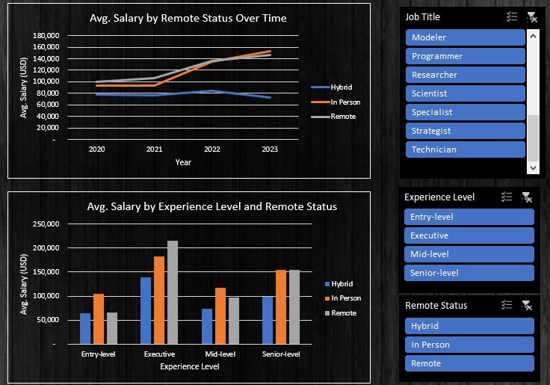
Task: Choose Senior-level in Experience slicer
Action: pyautogui.click(x=469, y=273)
